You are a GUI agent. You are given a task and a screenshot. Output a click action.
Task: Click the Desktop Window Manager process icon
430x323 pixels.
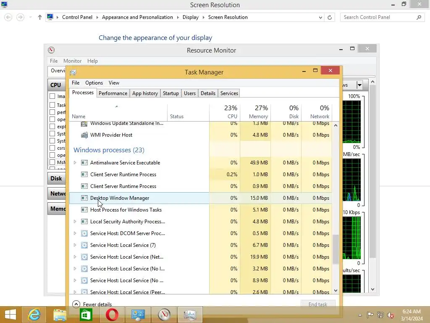[x=84, y=198]
